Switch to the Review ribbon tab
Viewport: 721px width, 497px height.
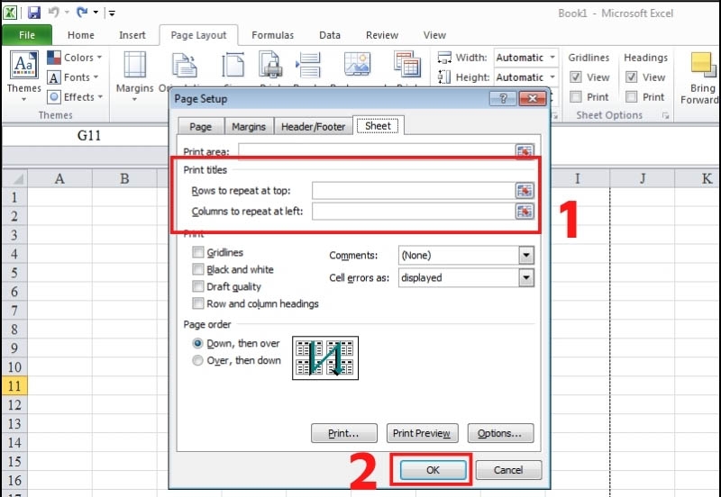[x=382, y=35]
